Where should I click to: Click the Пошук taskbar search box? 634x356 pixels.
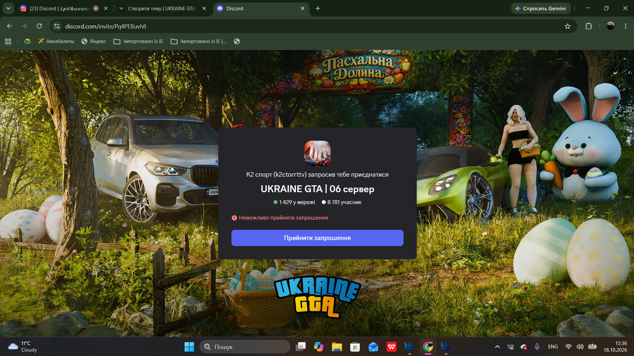(245, 347)
